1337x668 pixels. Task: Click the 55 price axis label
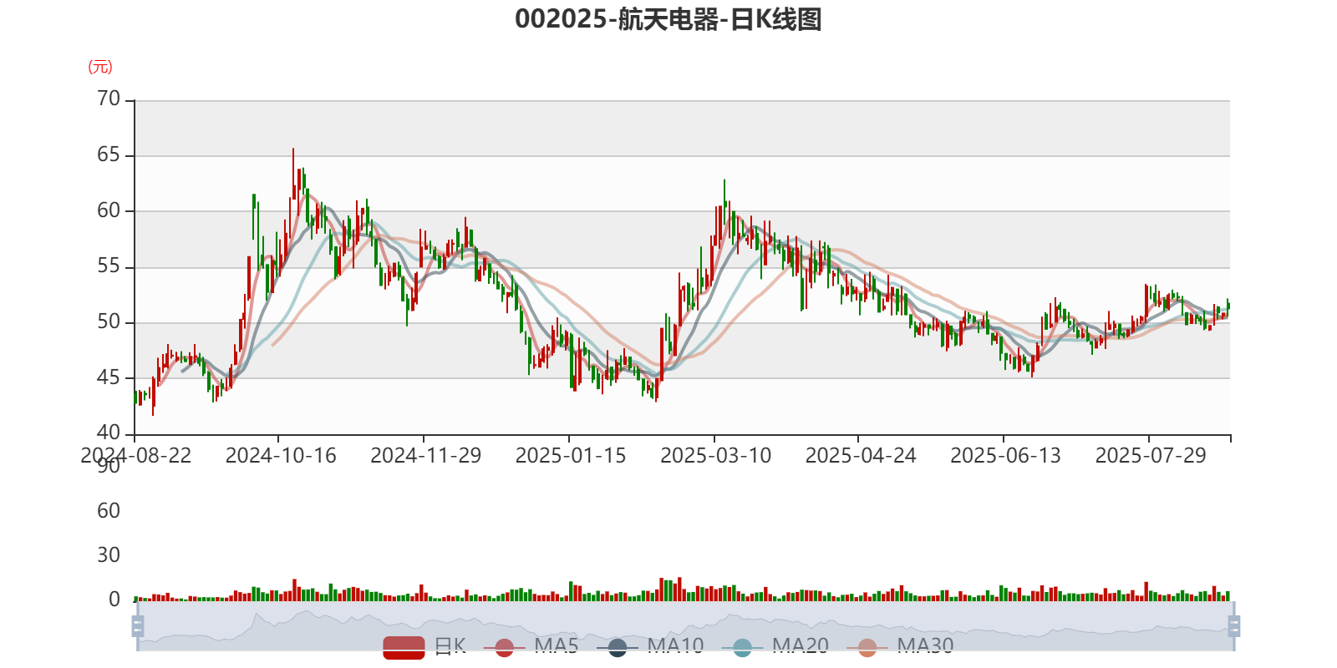pyautogui.click(x=109, y=266)
